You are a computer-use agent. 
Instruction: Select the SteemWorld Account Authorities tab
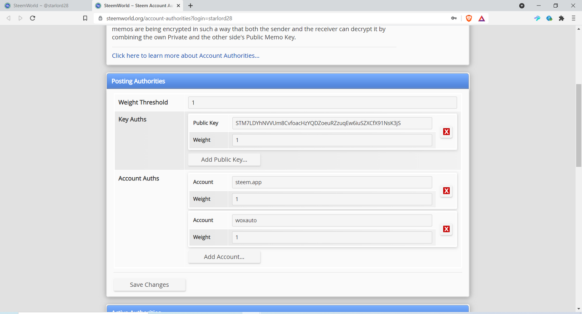click(x=138, y=5)
